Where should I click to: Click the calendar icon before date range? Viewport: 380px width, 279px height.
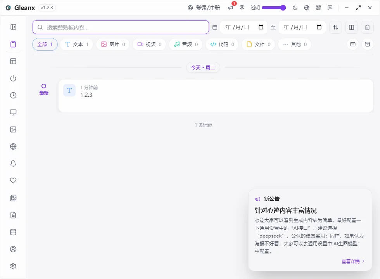(x=215, y=27)
